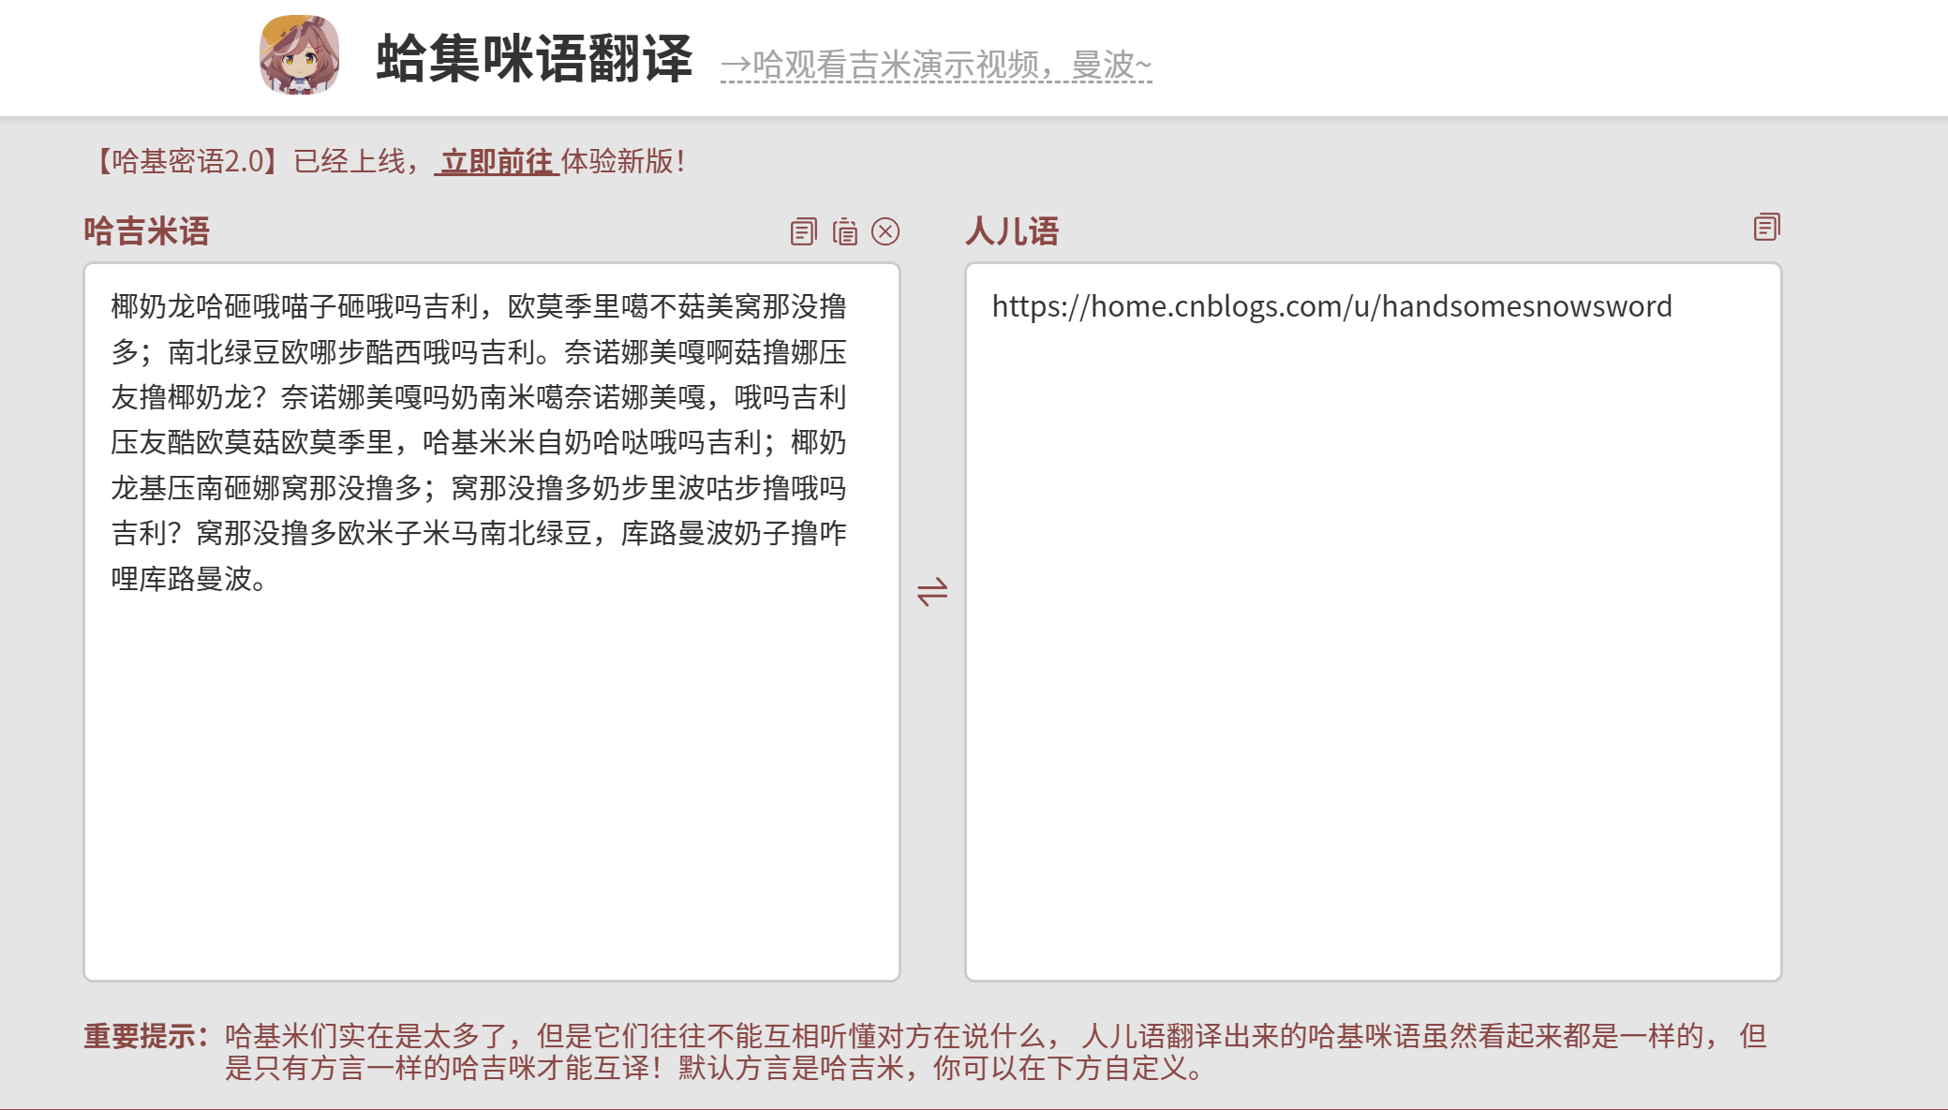1948x1110 pixels.
Task: Click the 人儿语 panel heading
Action: (1012, 231)
